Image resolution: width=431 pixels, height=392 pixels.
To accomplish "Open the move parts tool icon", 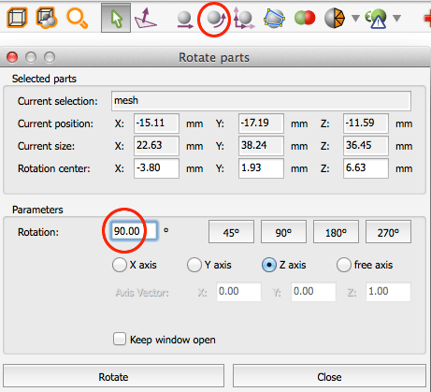I will 185,20.
